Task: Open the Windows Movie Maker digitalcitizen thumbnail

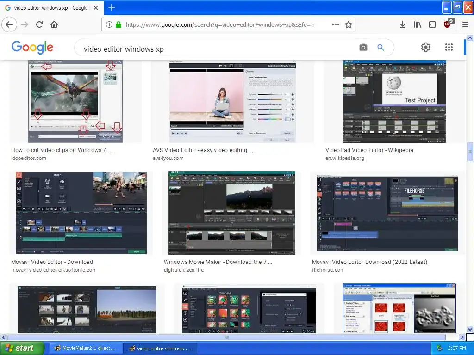Action: pyautogui.click(x=231, y=213)
